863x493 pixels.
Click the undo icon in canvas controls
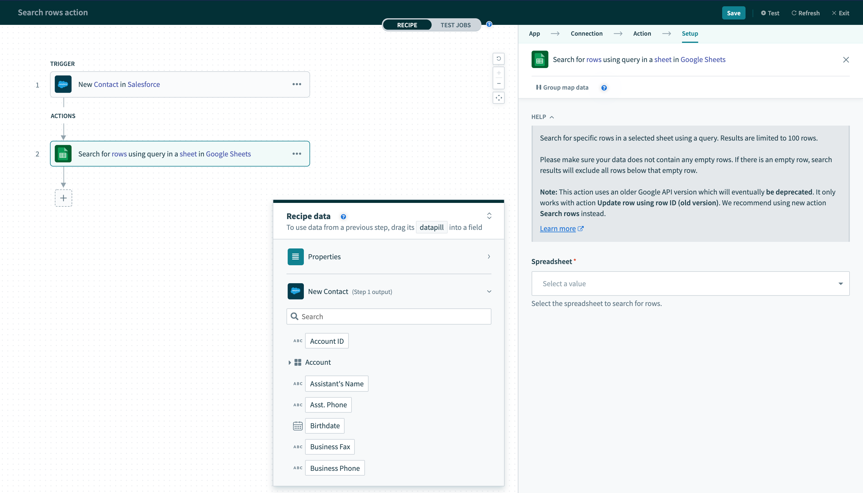point(498,58)
